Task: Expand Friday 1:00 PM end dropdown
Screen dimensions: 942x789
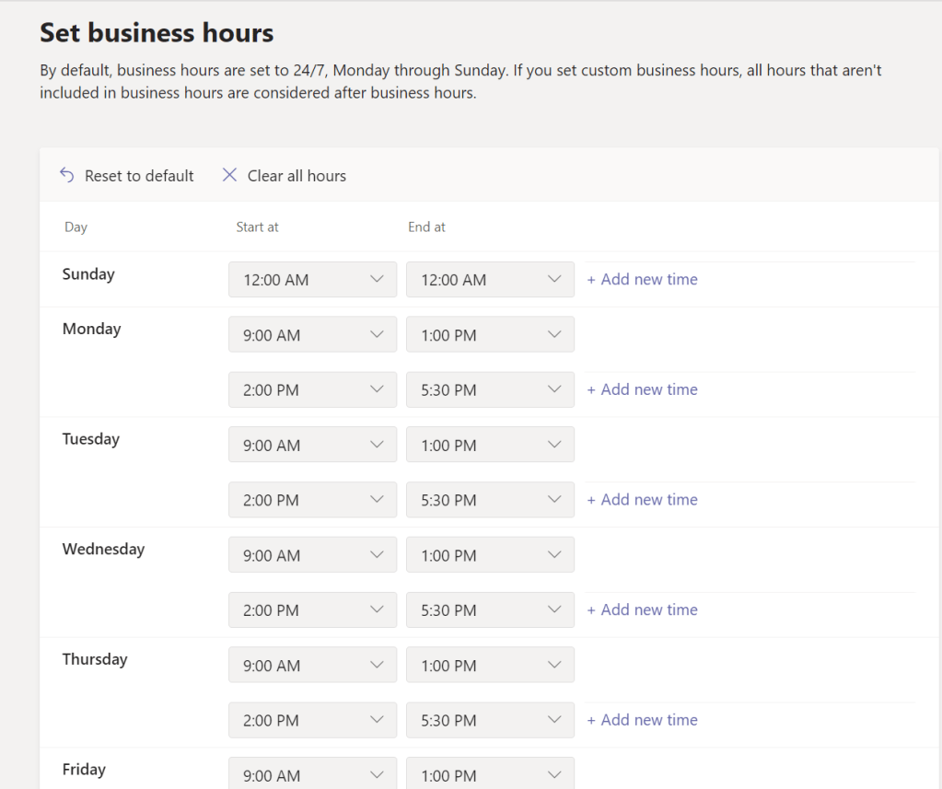Action: click(x=490, y=774)
